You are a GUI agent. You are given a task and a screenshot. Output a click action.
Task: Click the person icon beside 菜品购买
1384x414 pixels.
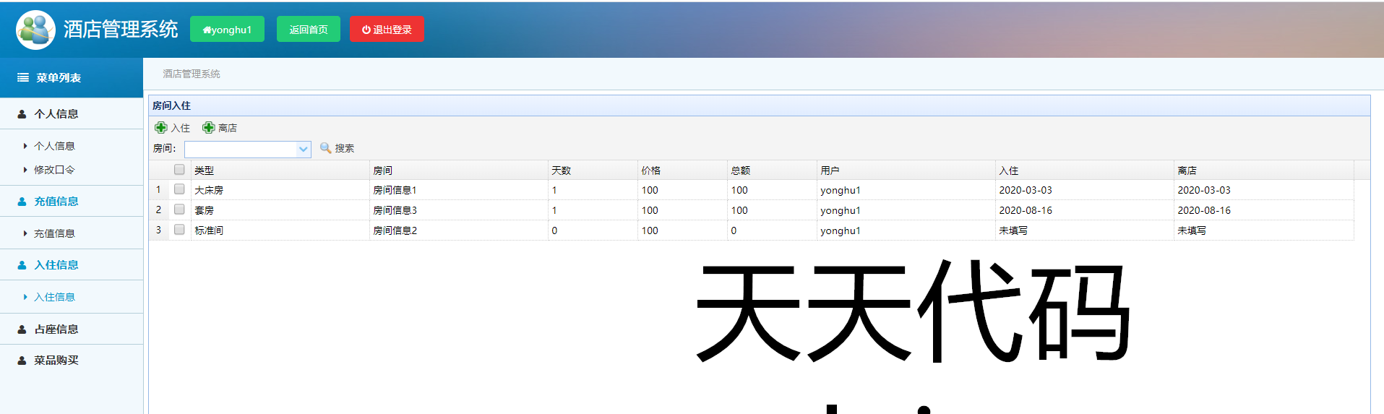[22, 361]
